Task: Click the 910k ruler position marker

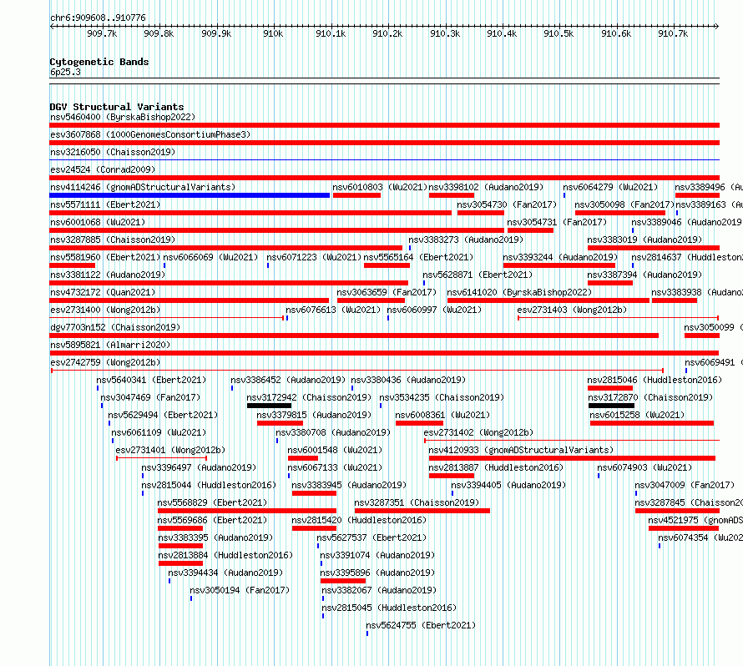Action: pos(273,33)
